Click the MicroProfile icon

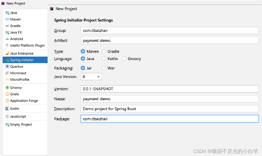7,80
